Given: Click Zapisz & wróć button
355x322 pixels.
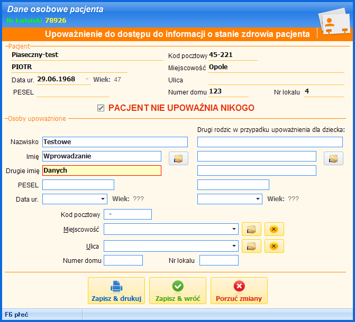Looking at the screenshot, I should click(178, 291).
